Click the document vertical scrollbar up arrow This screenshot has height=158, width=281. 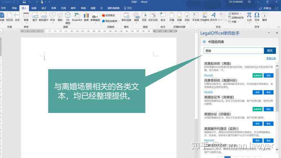(196, 31)
